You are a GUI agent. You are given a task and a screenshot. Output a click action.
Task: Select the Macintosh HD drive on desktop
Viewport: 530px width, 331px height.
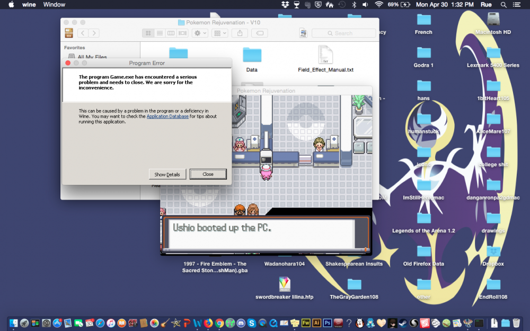(493, 24)
